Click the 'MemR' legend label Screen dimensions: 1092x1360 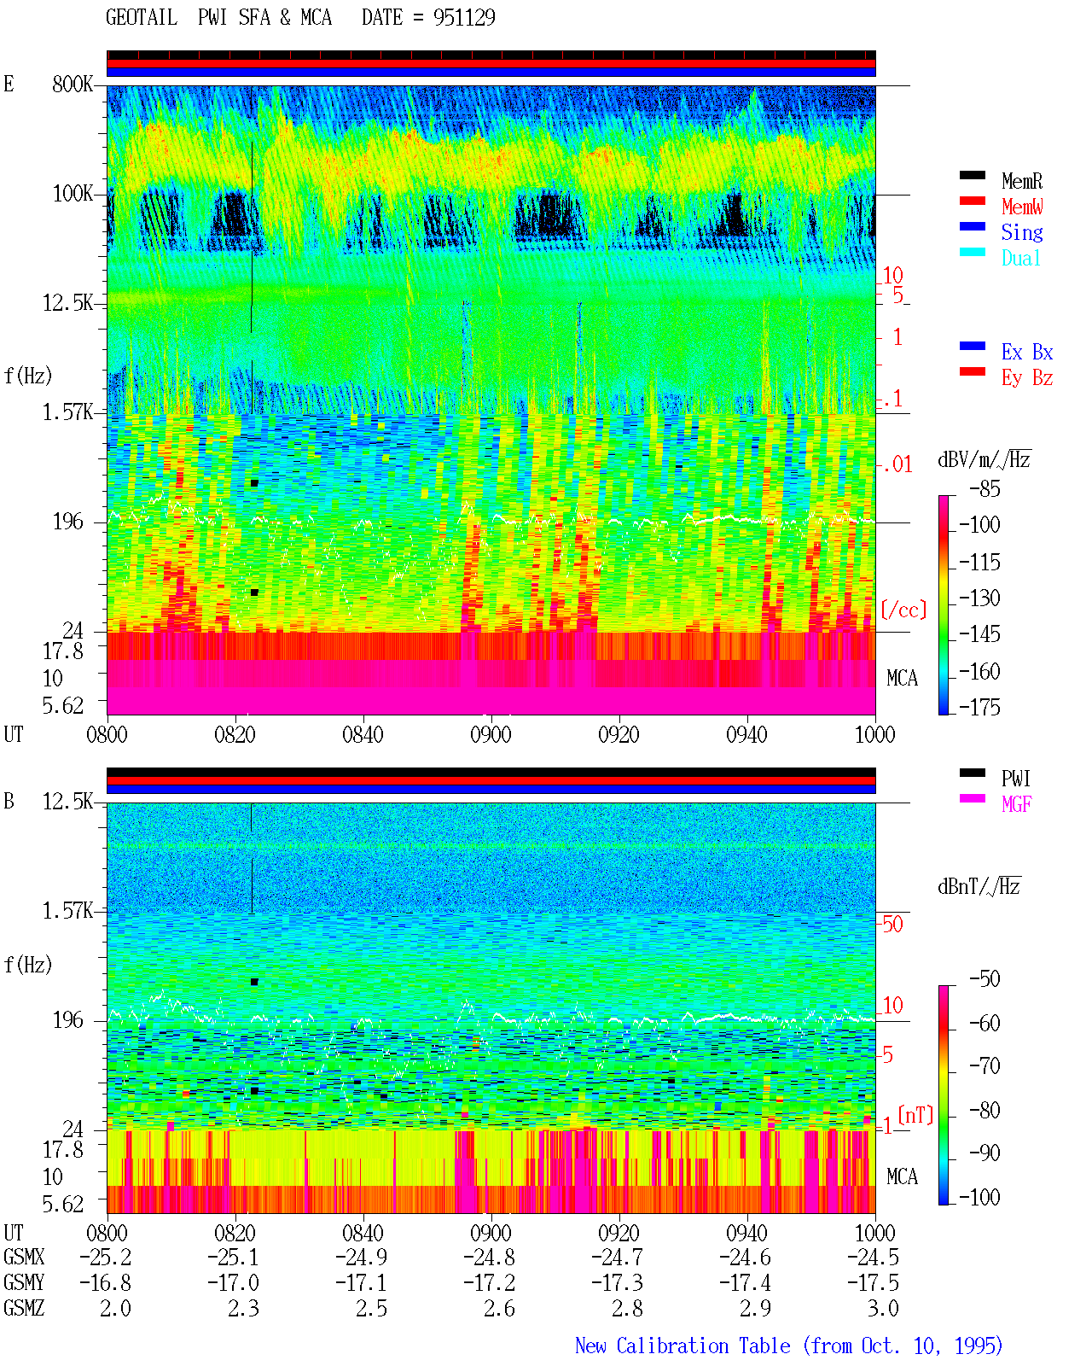[1022, 181]
